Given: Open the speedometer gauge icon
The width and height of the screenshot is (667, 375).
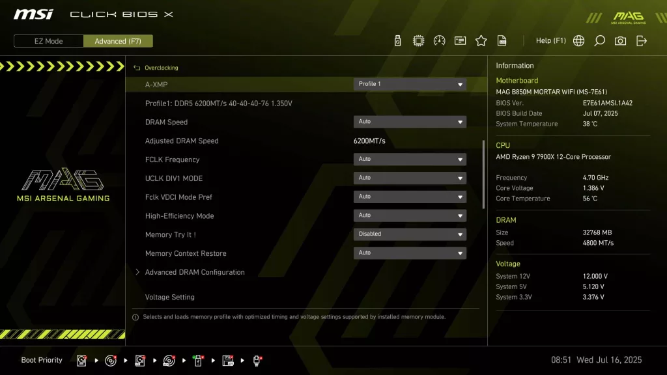Looking at the screenshot, I should point(439,41).
